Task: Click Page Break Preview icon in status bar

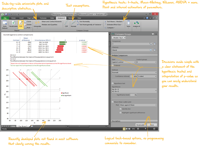Action: coord(129,129)
